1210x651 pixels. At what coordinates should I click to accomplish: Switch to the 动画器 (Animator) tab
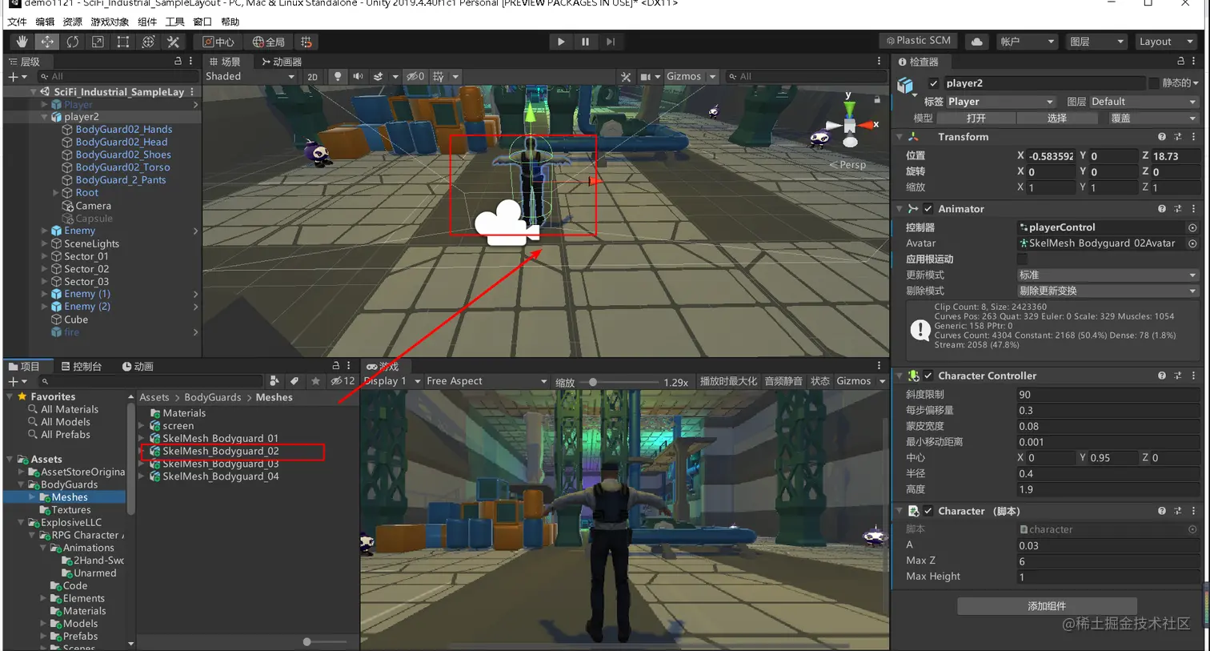click(x=282, y=62)
